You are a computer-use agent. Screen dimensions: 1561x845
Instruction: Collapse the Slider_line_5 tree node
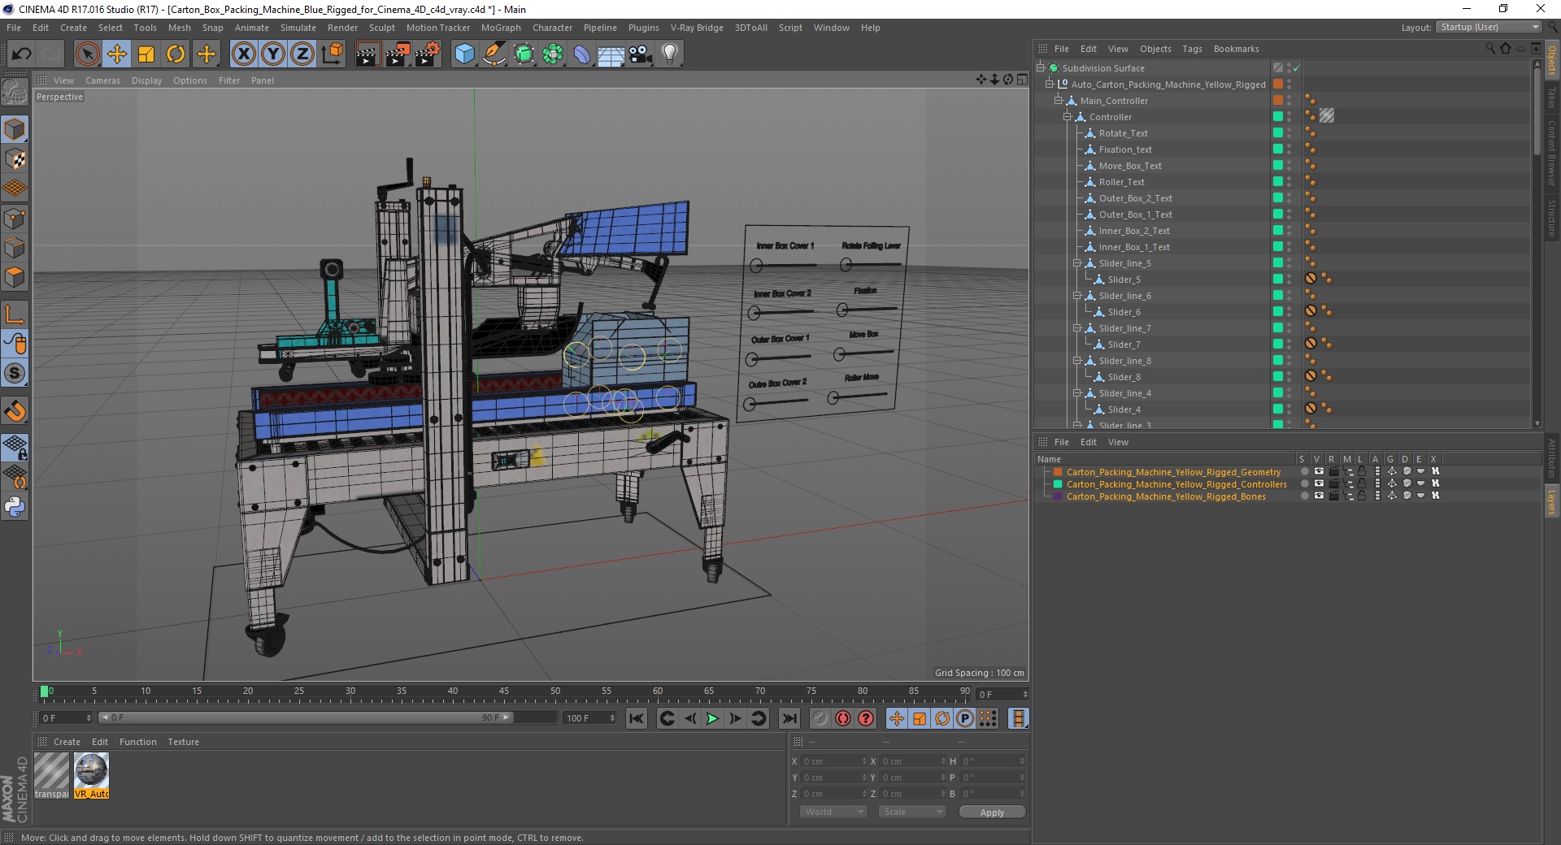1077,263
